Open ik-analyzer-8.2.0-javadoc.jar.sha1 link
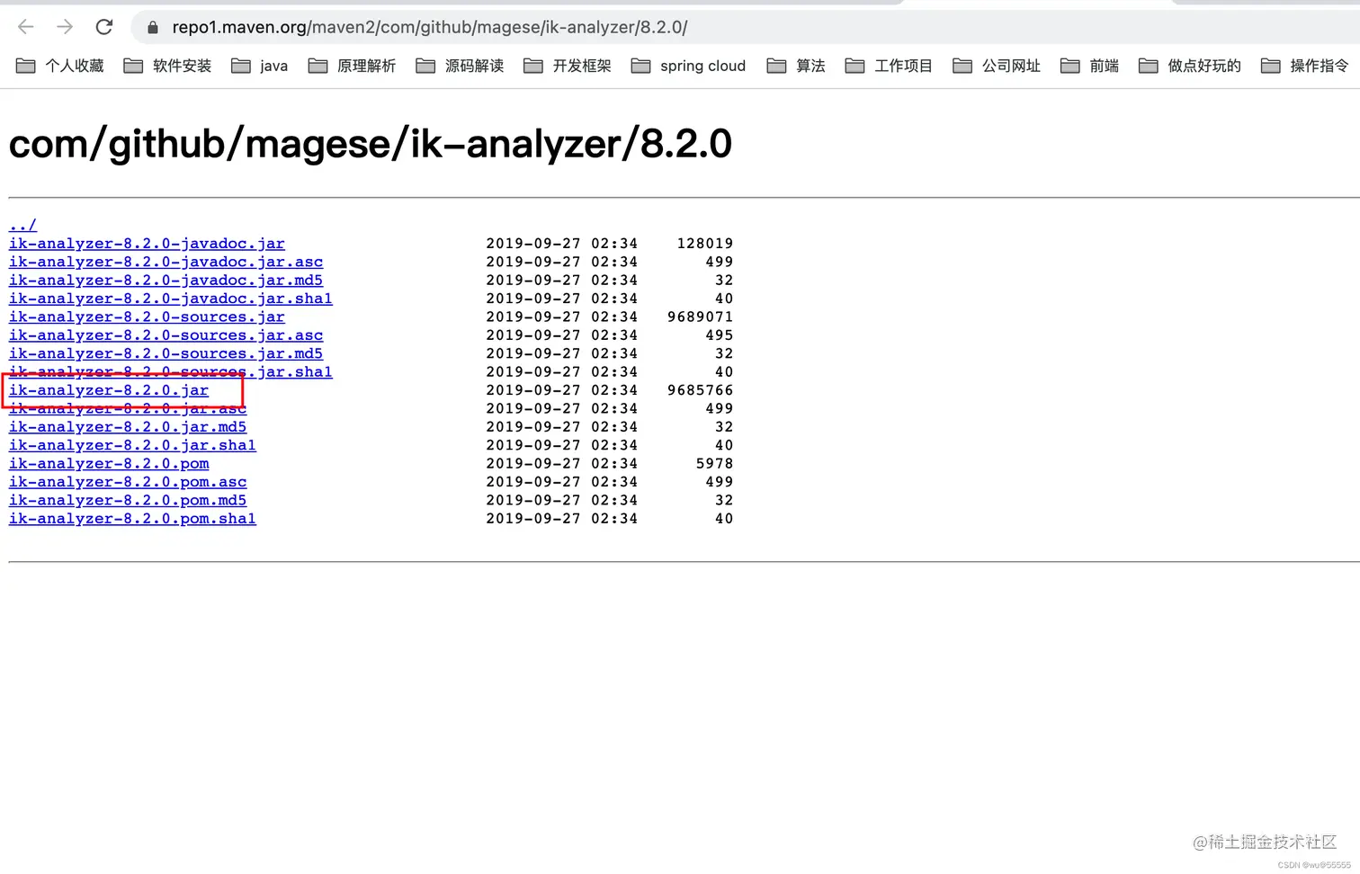Screen dimensions: 1360x874 point(171,299)
